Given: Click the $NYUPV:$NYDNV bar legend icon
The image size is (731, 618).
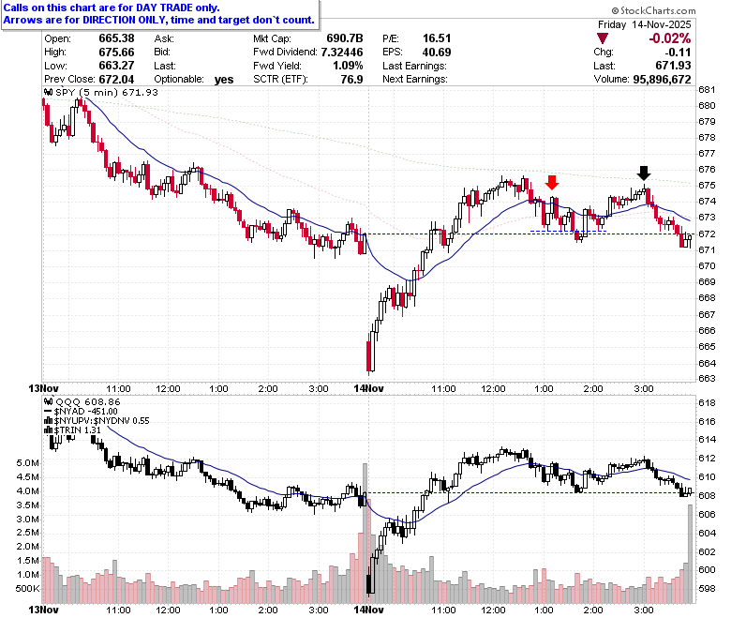Looking at the screenshot, I should (x=48, y=421).
